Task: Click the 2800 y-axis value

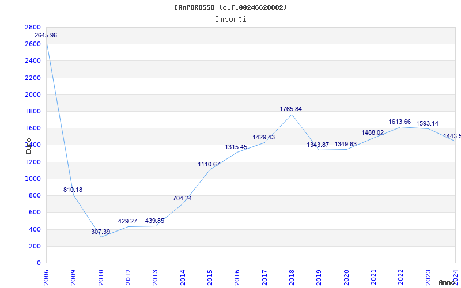Action: 33,28
